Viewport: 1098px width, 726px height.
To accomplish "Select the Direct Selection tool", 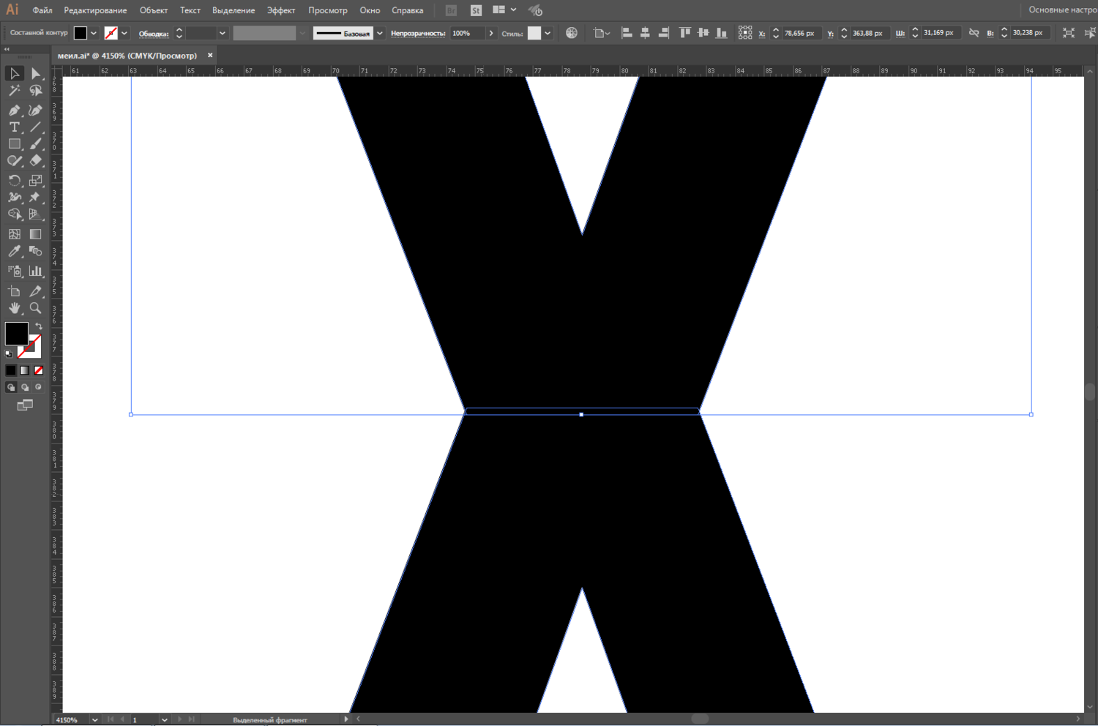I will coord(35,73).
